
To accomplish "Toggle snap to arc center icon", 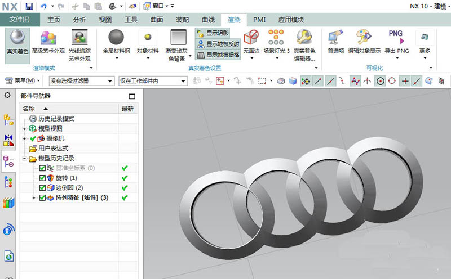I will (x=380, y=81).
